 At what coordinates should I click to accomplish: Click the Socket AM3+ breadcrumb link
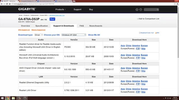[x=44, y=15]
